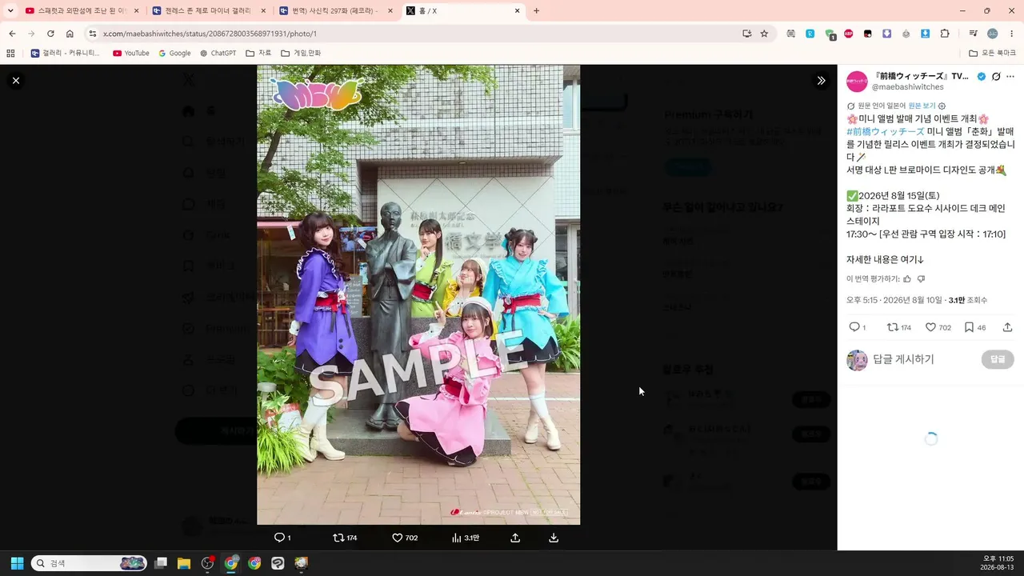The image size is (1024, 576).
Task: Like the post via heart under the photo
Action: 398,538
